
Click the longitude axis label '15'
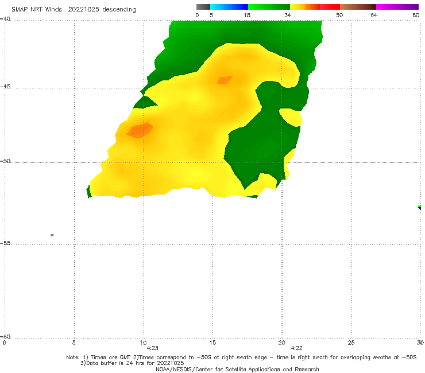(x=212, y=343)
